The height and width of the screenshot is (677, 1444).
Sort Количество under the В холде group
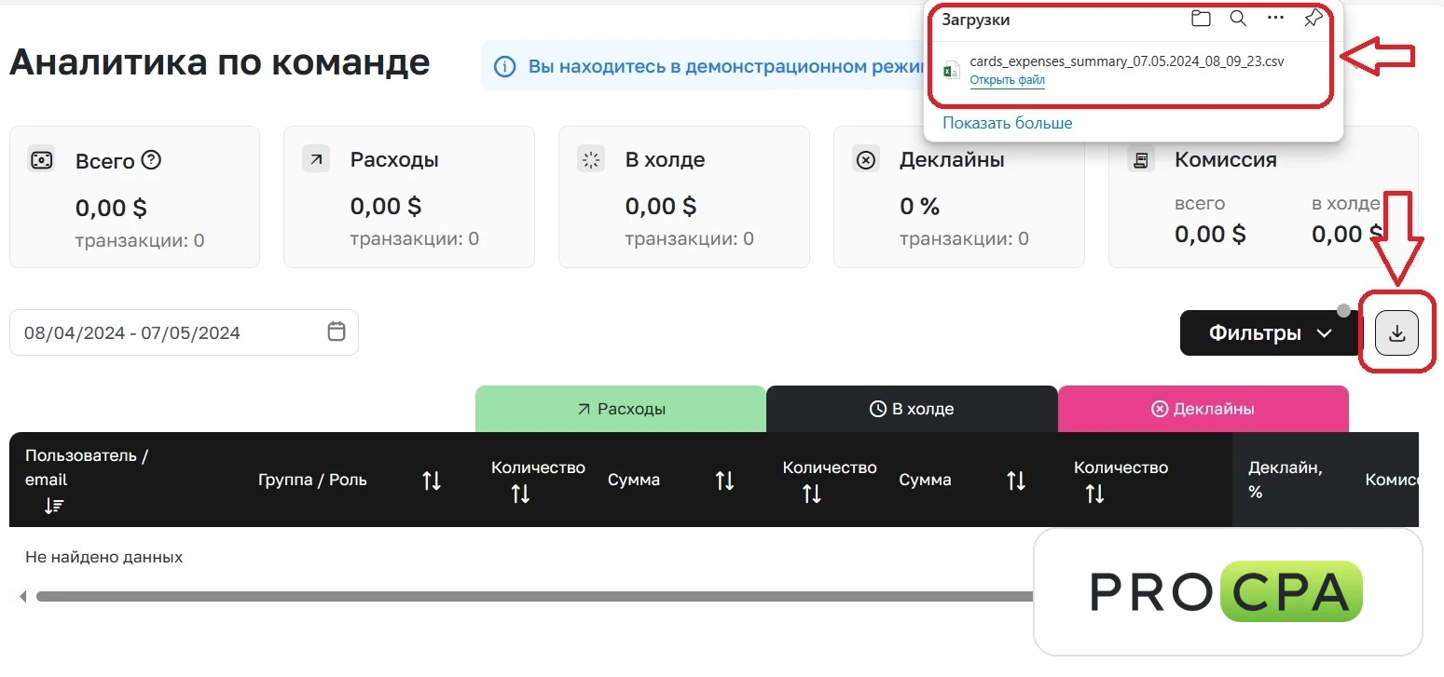[812, 494]
